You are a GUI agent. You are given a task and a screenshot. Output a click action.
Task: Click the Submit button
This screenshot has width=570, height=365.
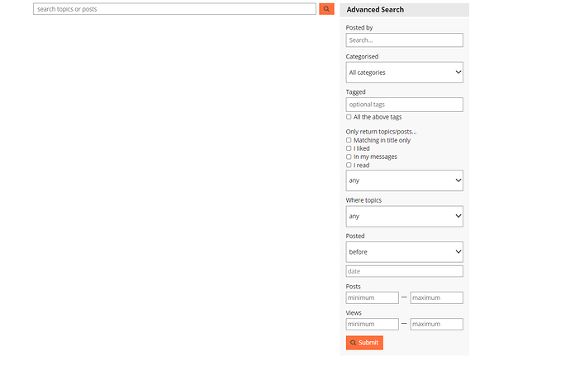click(364, 343)
